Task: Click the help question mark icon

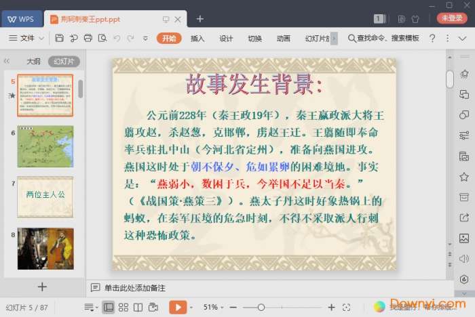Action: pyautogui.click(x=432, y=38)
